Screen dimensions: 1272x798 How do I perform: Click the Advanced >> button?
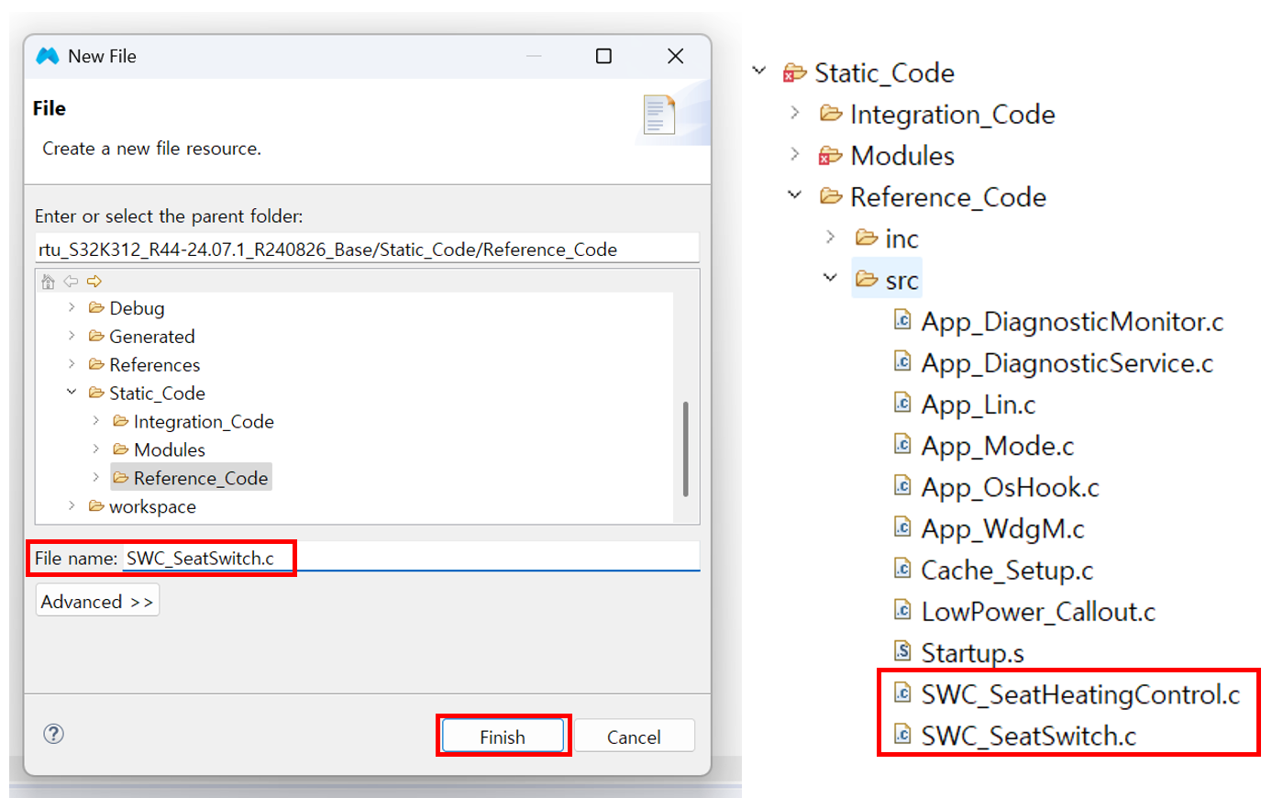tap(97, 602)
